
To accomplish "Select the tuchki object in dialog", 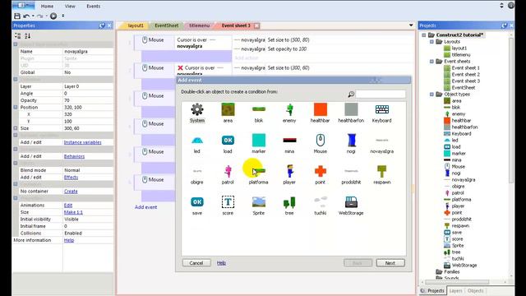I will [x=320, y=206].
